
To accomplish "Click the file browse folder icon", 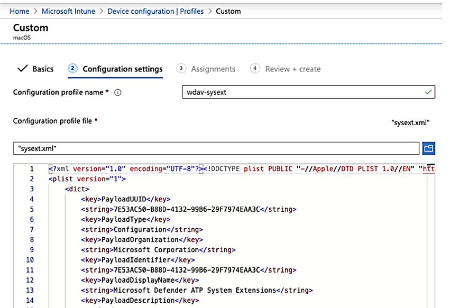I will (428, 148).
